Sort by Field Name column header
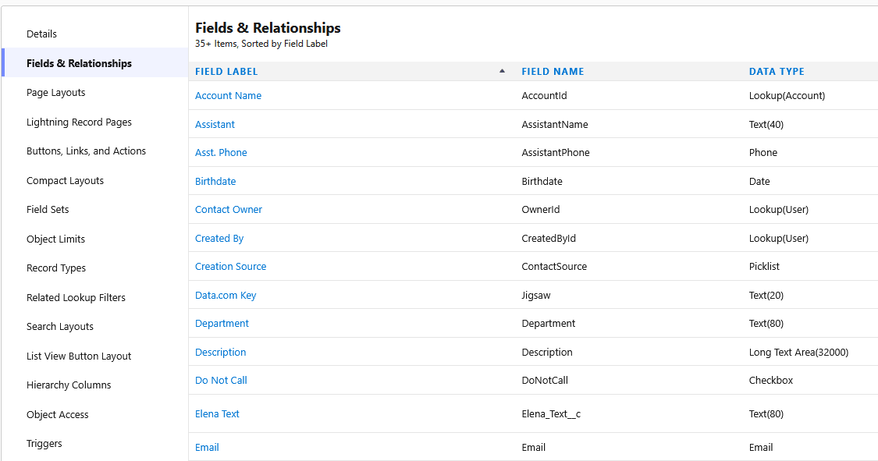878x461 pixels. (553, 72)
